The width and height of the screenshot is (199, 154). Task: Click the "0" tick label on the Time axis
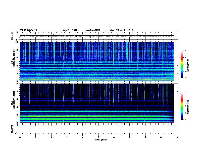click(20, 137)
